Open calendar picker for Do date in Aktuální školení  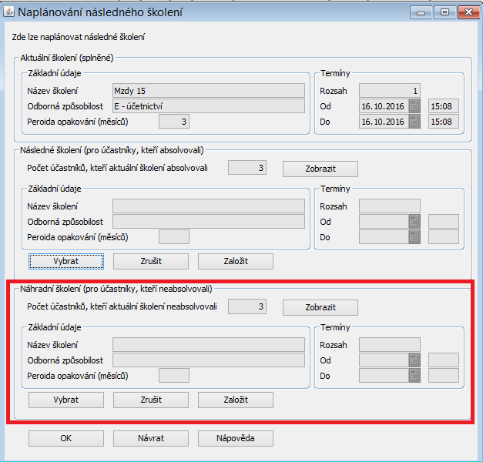(x=414, y=122)
